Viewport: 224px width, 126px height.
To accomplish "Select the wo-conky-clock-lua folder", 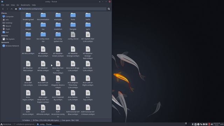I will 43,34.
